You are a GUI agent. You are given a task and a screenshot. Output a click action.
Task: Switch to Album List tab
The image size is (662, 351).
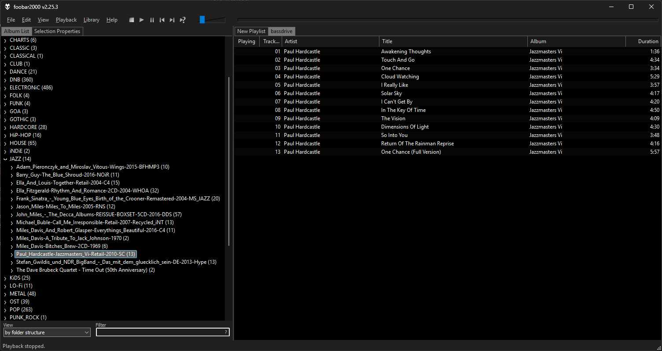tap(17, 31)
